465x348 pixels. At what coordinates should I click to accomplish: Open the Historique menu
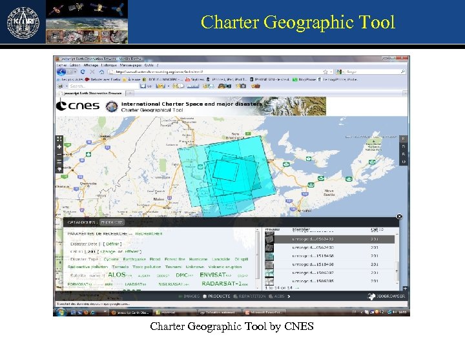108,65
